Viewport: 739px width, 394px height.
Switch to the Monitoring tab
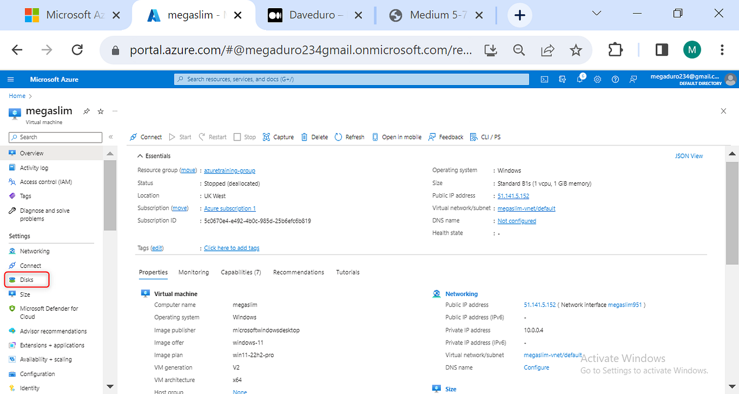click(193, 272)
